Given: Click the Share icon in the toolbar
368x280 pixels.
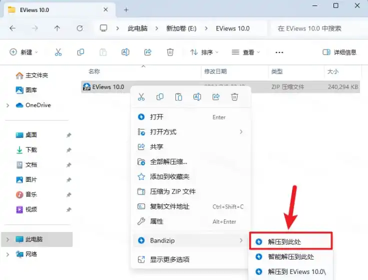Looking at the screenshot, I should tap(147, 52).
